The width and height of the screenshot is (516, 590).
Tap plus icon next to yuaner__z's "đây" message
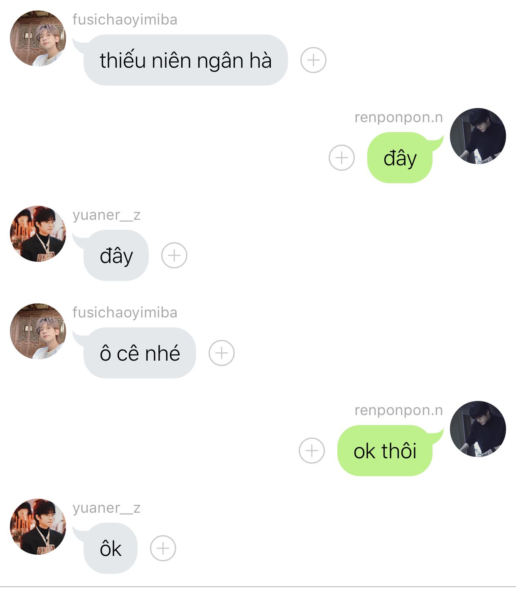174,255
